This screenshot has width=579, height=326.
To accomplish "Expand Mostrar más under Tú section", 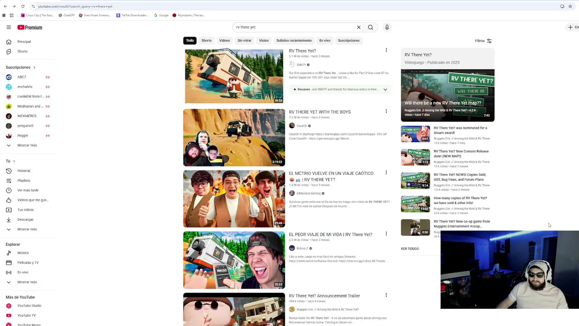I will pyautogui.click(x=27, y=229).
